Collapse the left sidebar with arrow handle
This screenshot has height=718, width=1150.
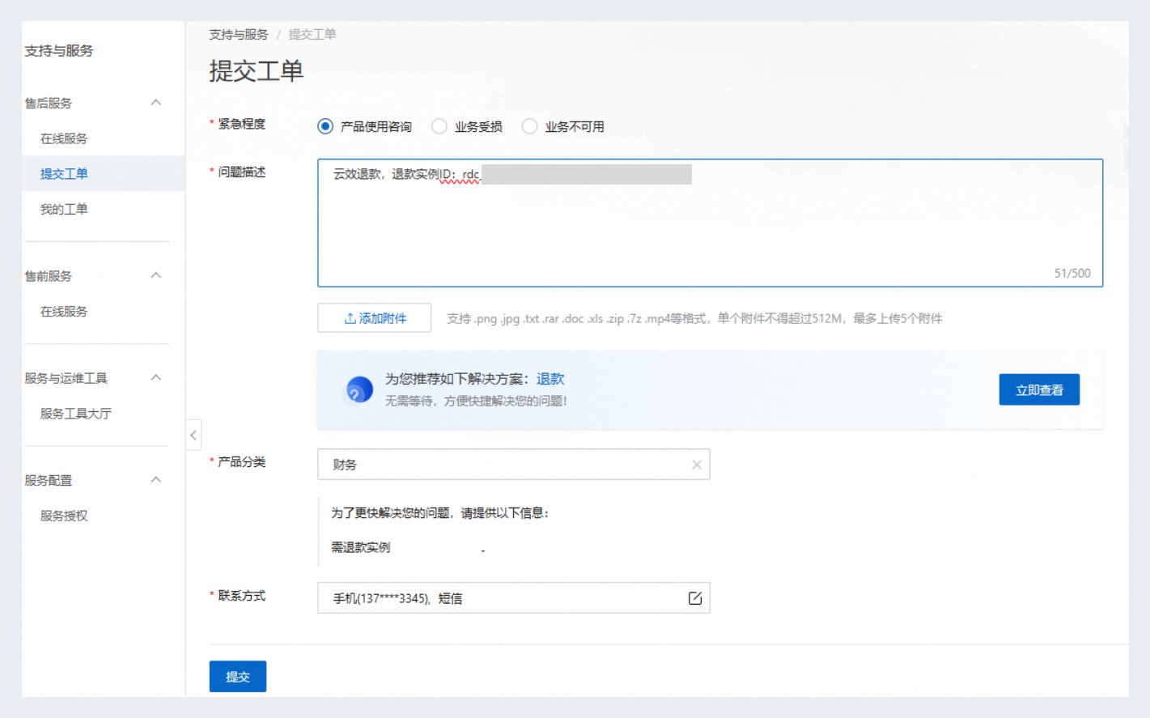tap(193, 435)
